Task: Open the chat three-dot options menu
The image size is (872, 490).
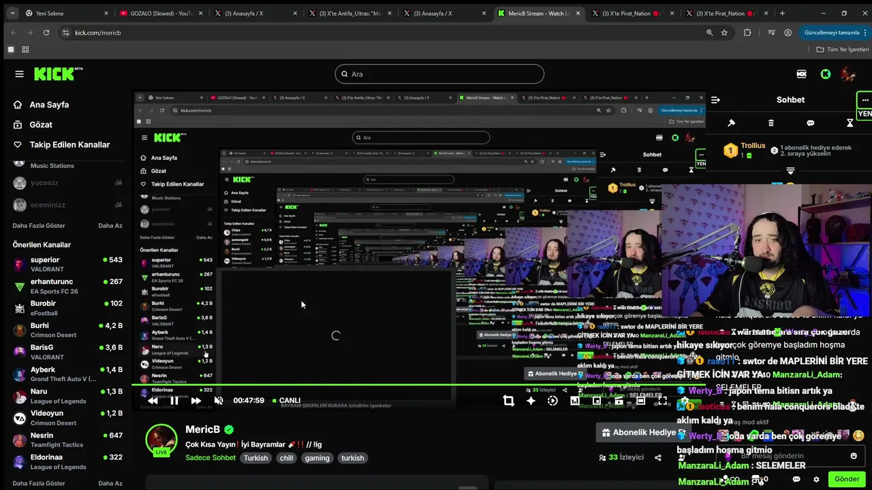Action: coord(865,99)
